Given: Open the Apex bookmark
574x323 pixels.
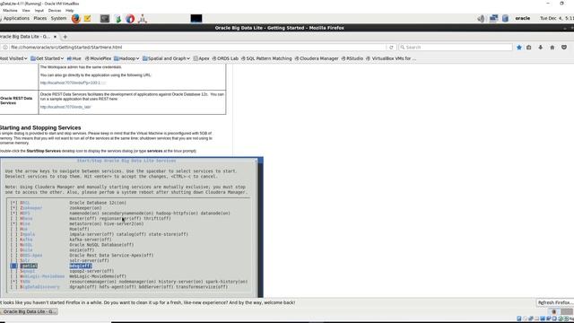Looking at the screenshot, I should tap(201, 58).
